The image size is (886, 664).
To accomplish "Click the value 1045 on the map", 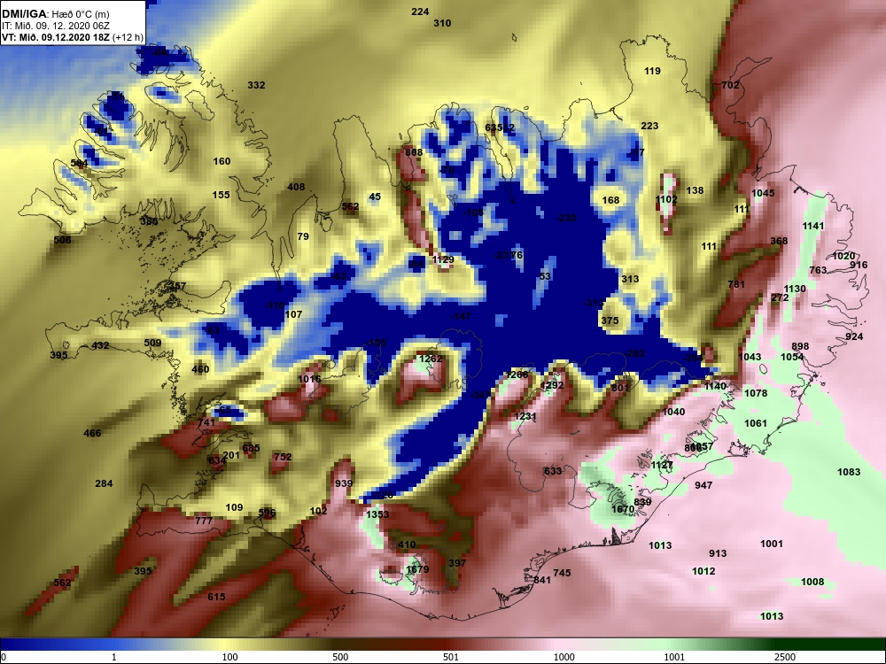I will (x=763, y=193).
